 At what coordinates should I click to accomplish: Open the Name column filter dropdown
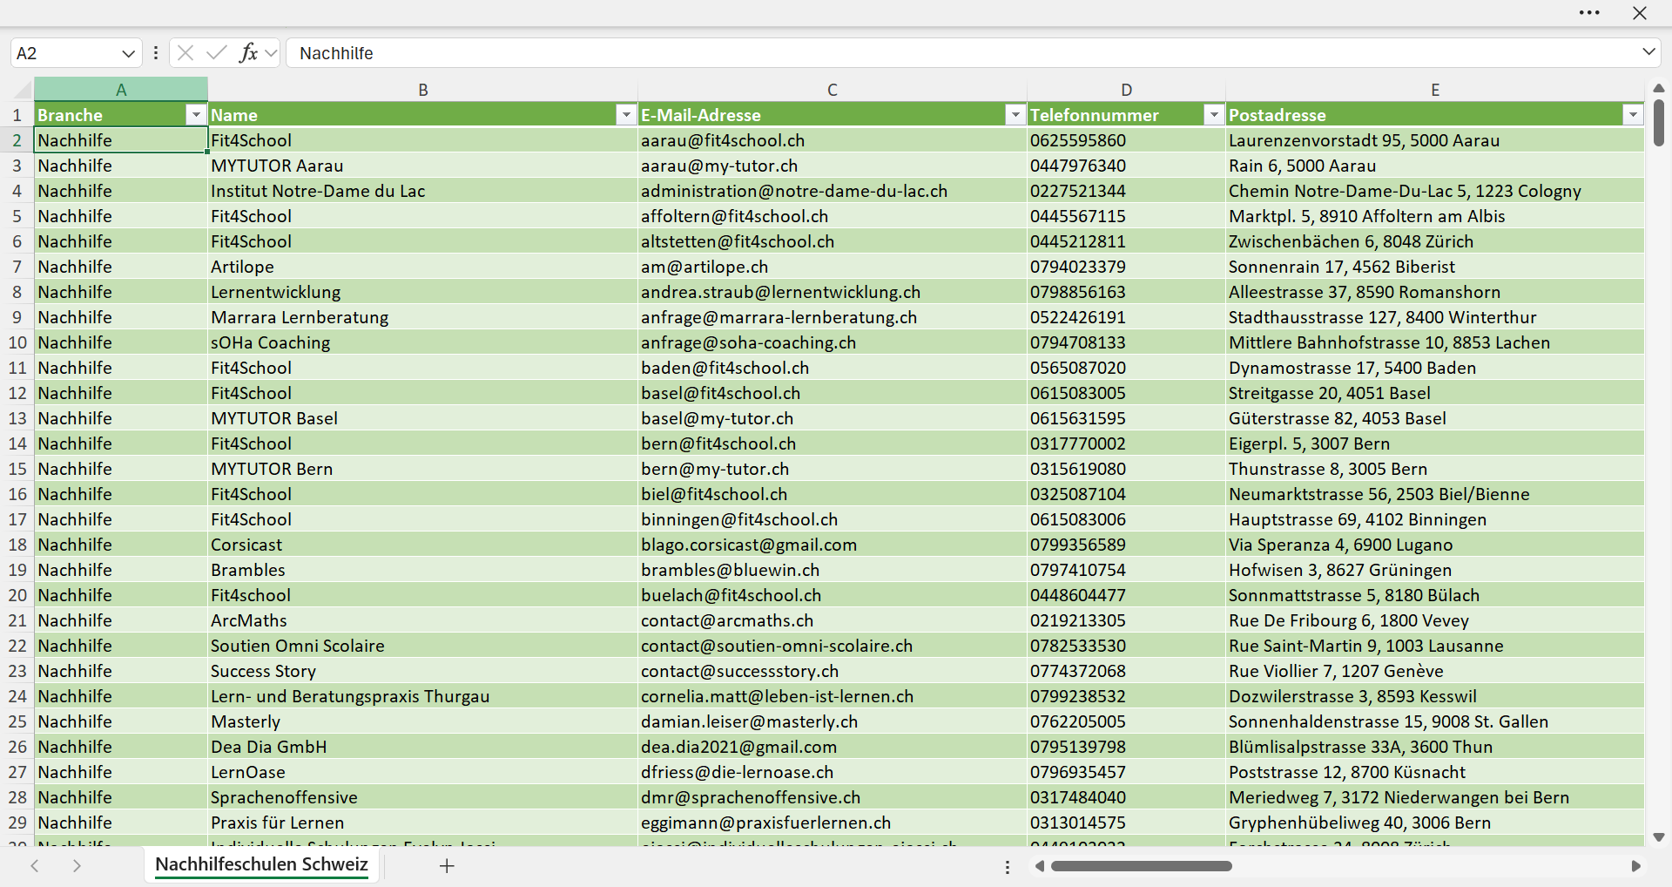coord(626,115)
